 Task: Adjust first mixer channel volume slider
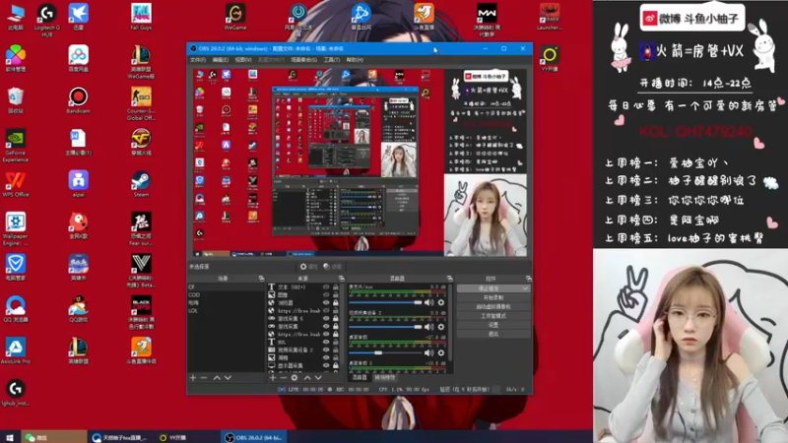point(385,302)
